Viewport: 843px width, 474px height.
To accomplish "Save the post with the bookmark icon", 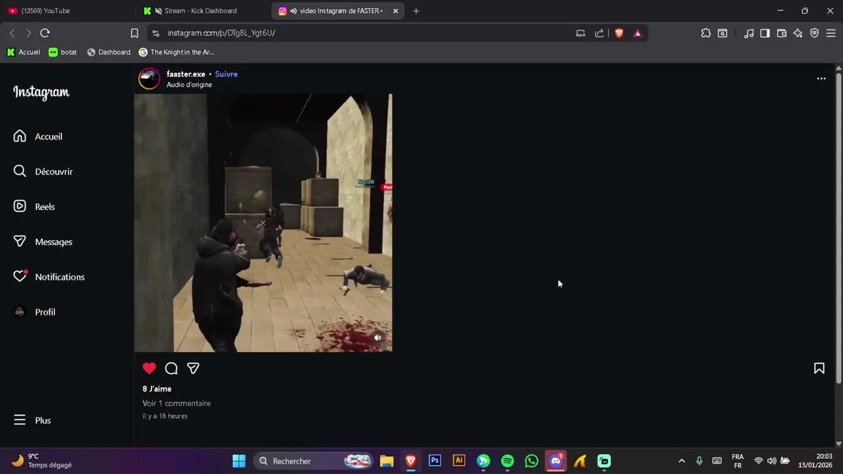I will pyautogui.click(x=819, y=369).
